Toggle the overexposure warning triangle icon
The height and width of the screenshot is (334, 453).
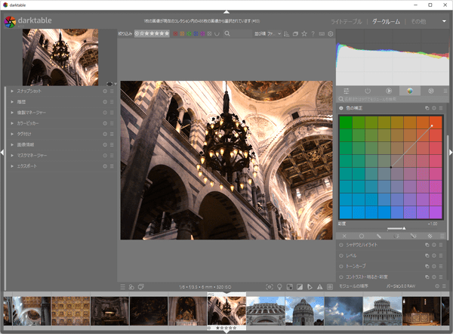(x=319, y=286)
